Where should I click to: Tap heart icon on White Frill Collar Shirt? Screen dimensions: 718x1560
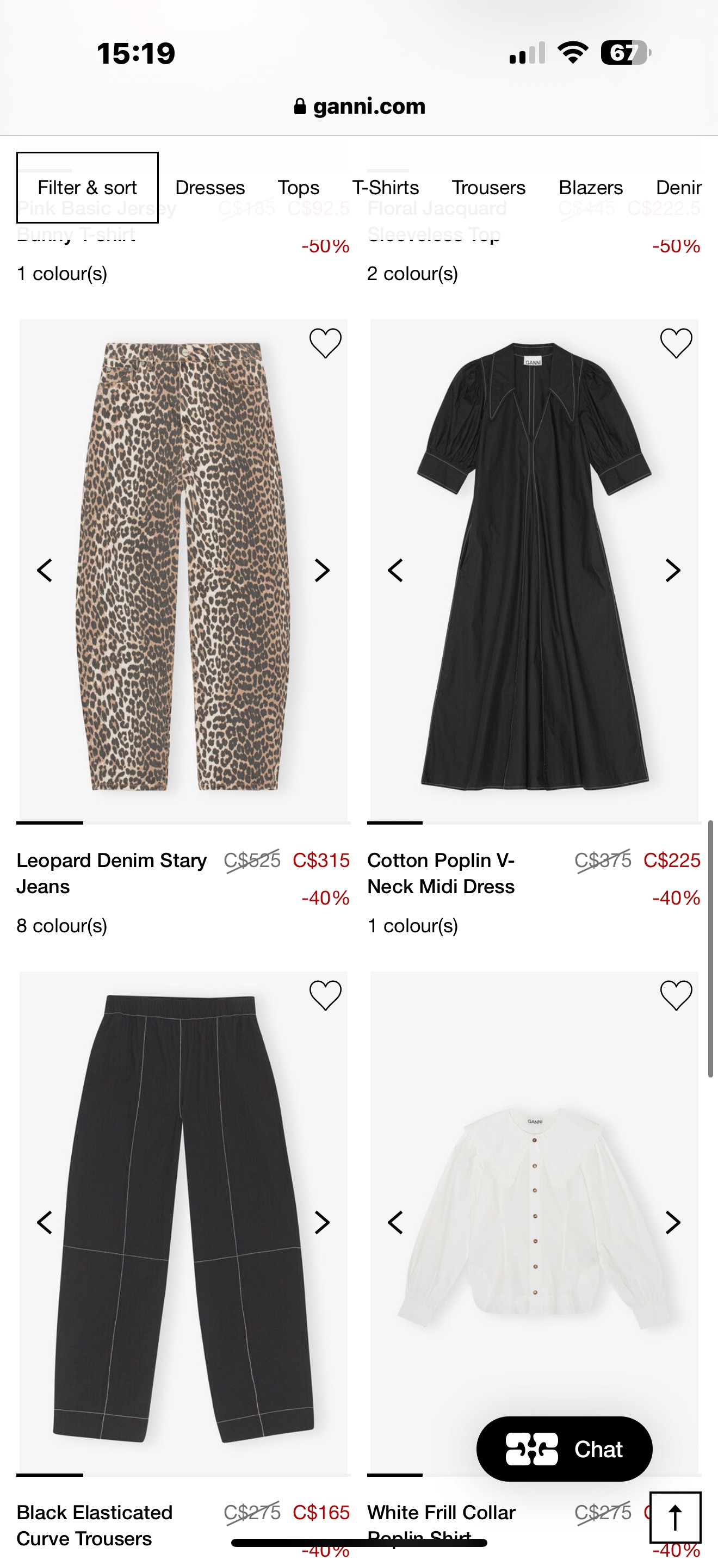pos(676,995)
